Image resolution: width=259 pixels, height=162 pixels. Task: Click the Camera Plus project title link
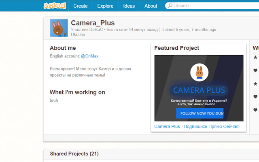(x=197, y=127)
